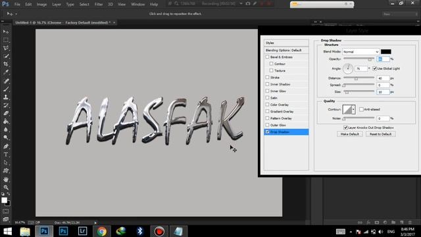This screenshot has height=237, width=421.
Task: Select the Blur tool
Action: [x=6, y=130]
